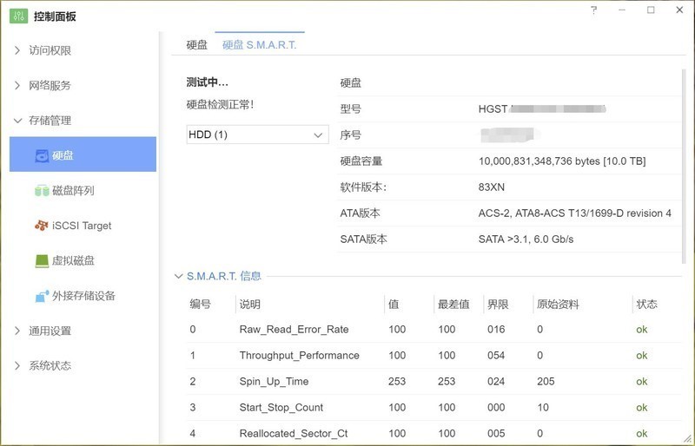This screenshot has width=695, height=446.
Task: Click the capacity value 10,000,831,348,736 bytes
Action: click(562, 161)
